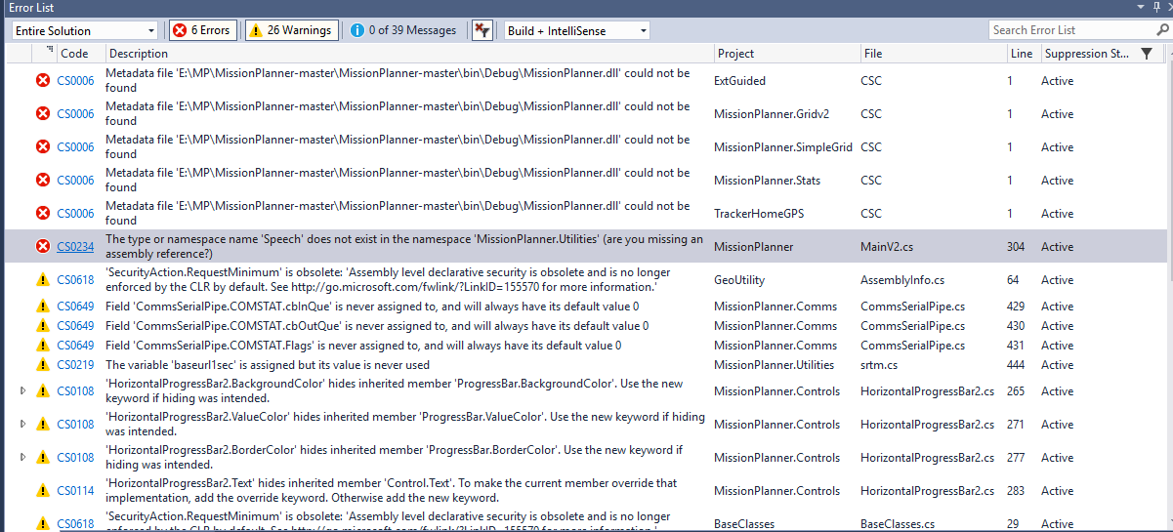Click the warning icon on COMSTAT.Flags row
Screen dimensions: 1173x532
(x=43, y=346)
